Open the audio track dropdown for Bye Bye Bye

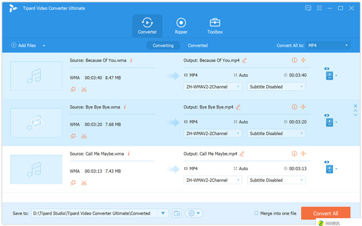(x=212, y=133)
